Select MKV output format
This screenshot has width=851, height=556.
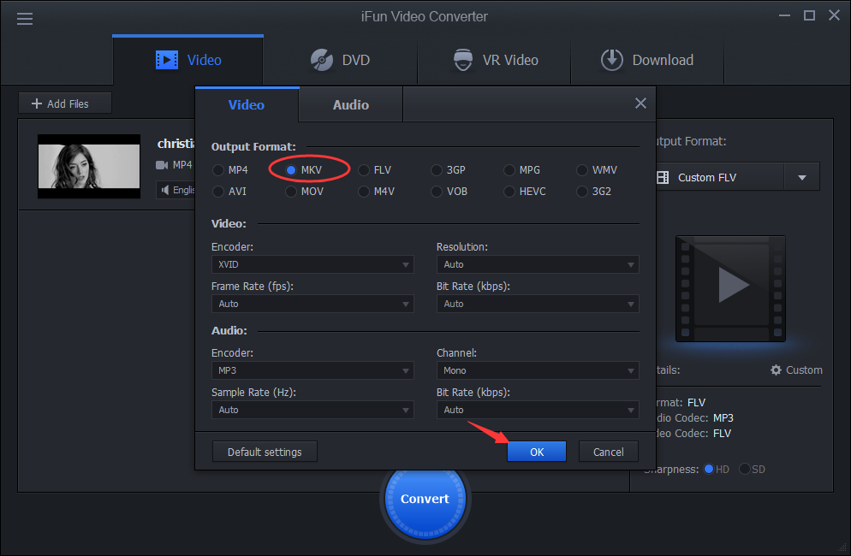tap(304, 169)
